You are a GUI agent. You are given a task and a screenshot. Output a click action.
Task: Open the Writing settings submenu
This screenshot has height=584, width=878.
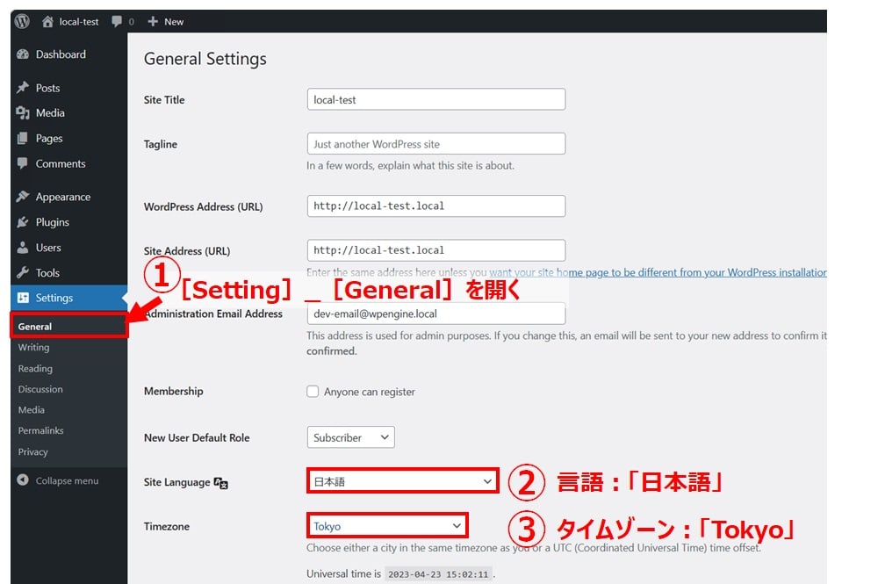pos(33,347)
